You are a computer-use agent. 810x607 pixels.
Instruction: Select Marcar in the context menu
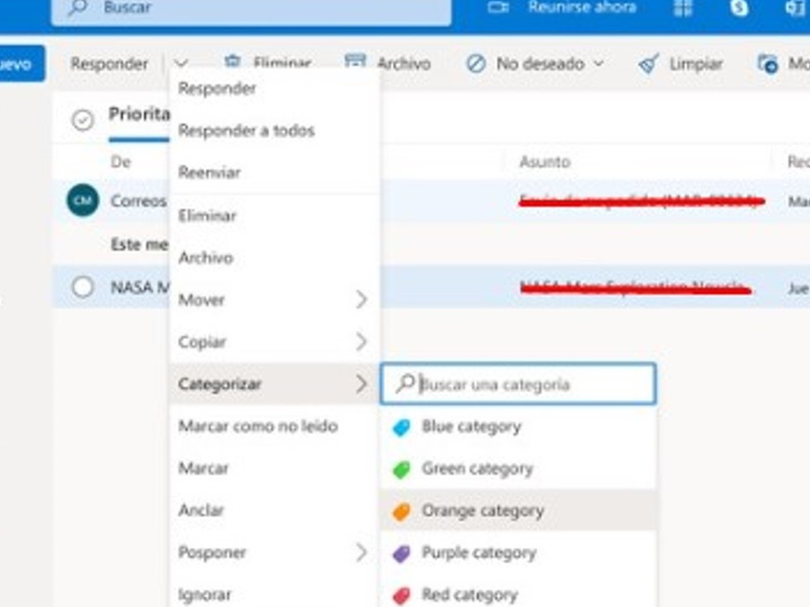pyautogui.click(x=203, y=469)
